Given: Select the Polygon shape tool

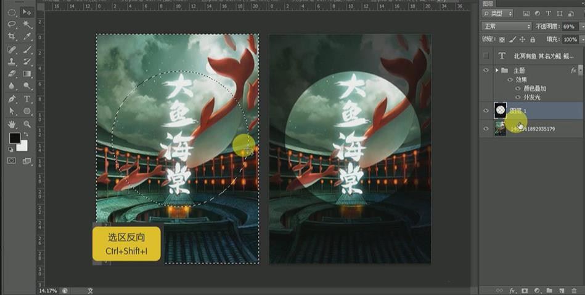Looking at the screenshot, I should click(x=27, y=111).
